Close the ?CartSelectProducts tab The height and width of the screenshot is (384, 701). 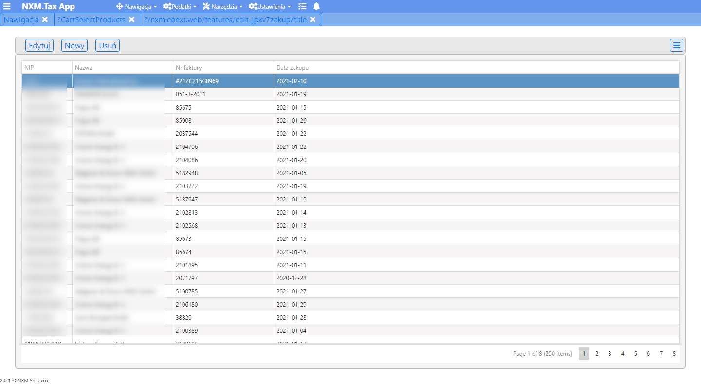131,19
